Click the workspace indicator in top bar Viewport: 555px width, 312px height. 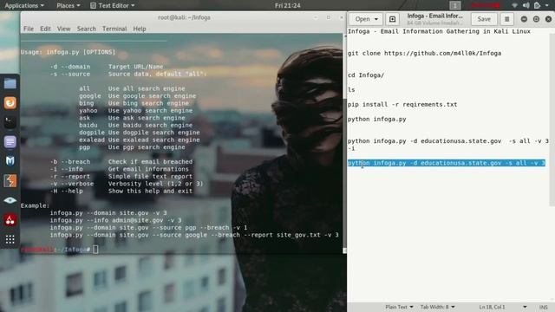[x=455, y=5]
